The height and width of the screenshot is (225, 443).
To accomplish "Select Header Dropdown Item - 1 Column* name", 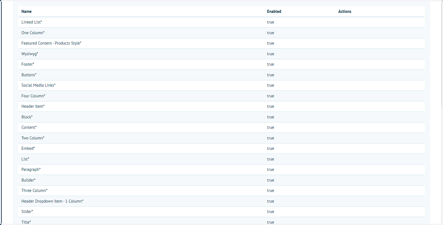I will [52, 201].
